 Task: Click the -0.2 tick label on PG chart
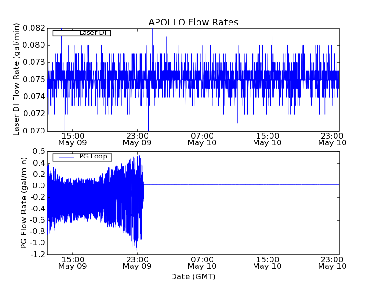point(38,197)
